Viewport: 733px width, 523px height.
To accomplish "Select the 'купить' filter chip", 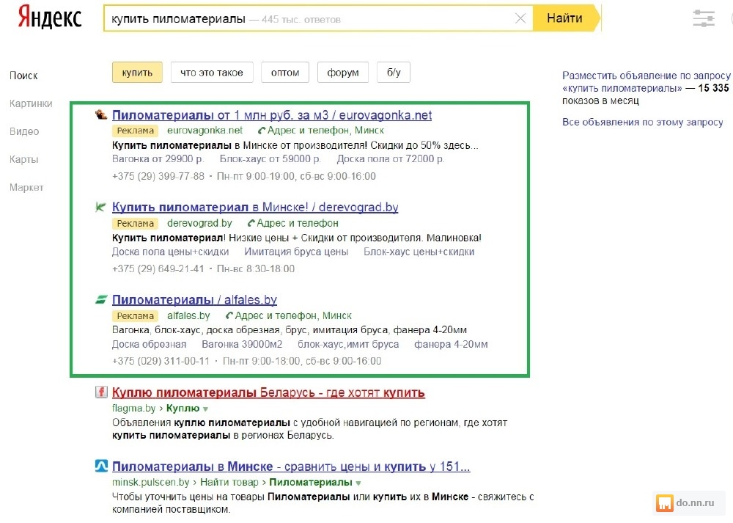I will point(137,73).
